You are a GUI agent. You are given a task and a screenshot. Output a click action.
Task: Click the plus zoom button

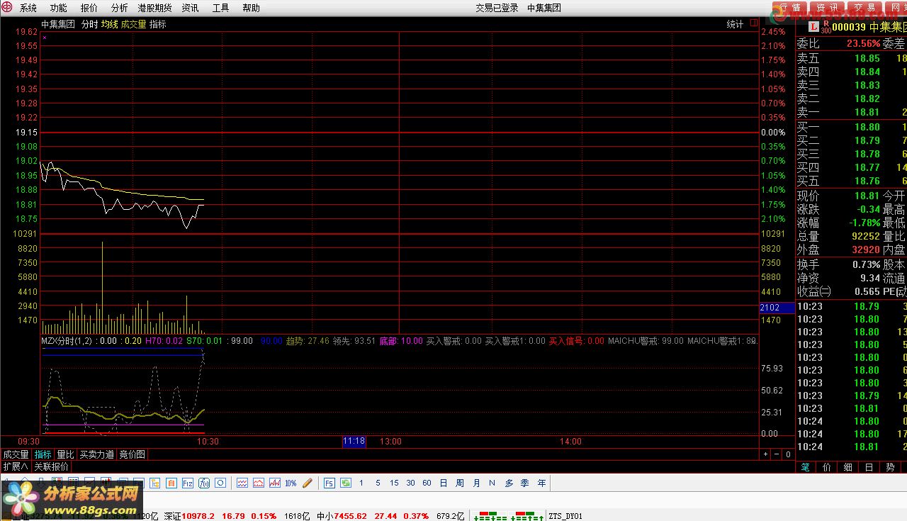tap(765, 454)
